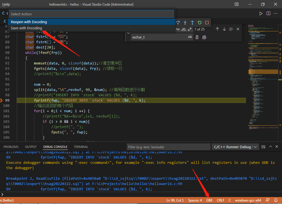Click the debug Step Into arrow
The width and height of the screenshot is (282, 204).
(x=185, y=23)
